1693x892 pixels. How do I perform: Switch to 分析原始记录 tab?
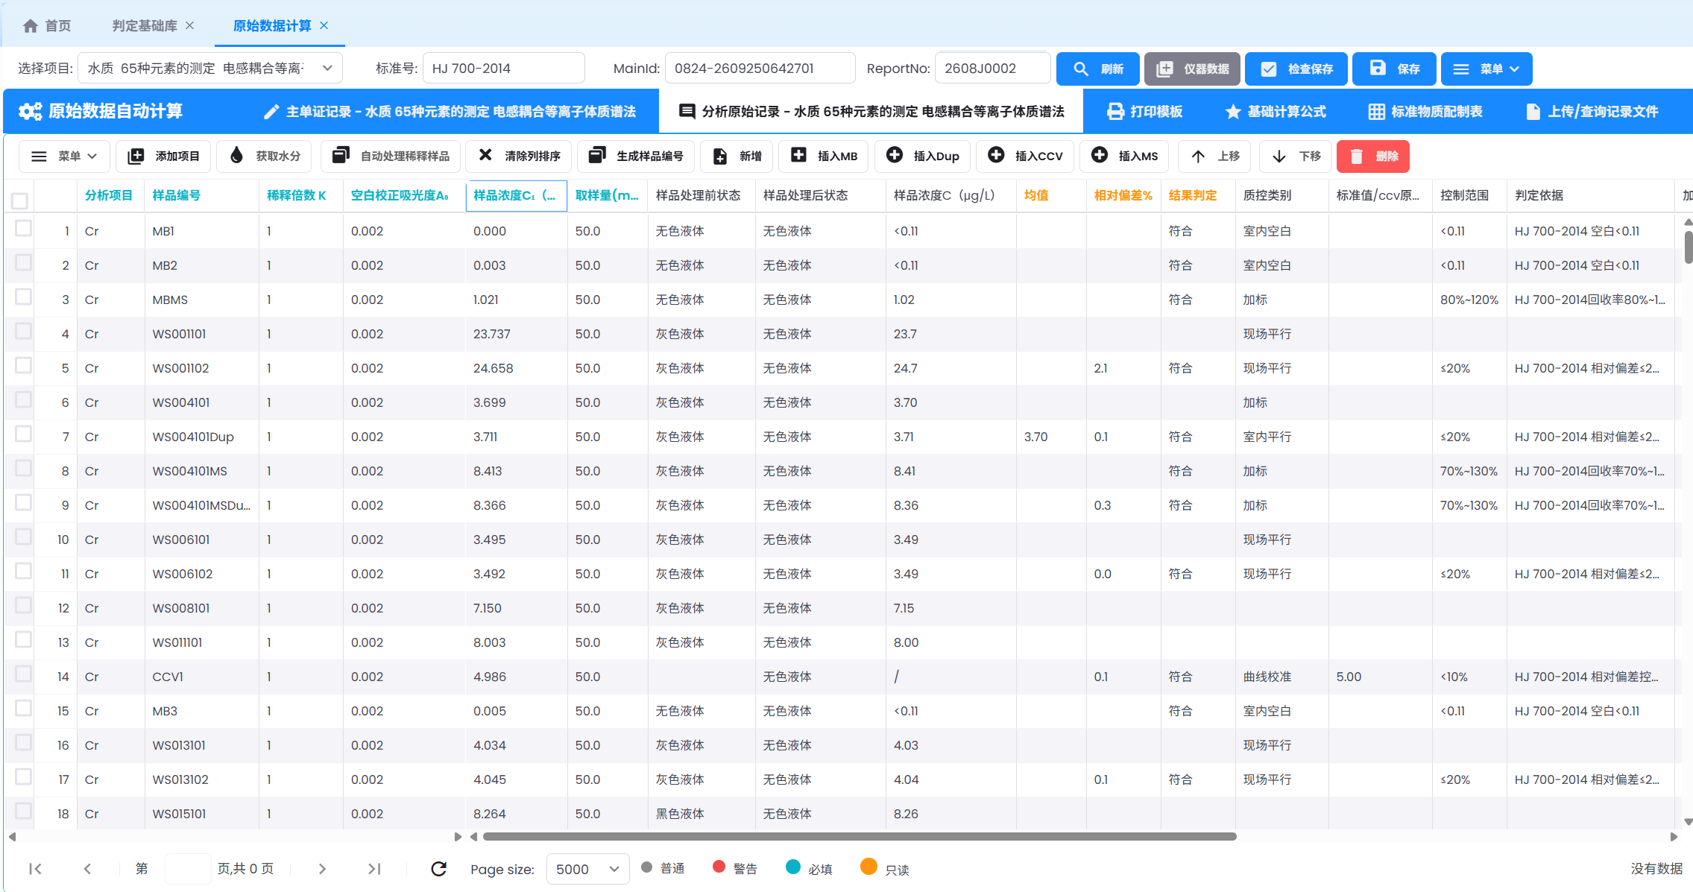(871, 111)
